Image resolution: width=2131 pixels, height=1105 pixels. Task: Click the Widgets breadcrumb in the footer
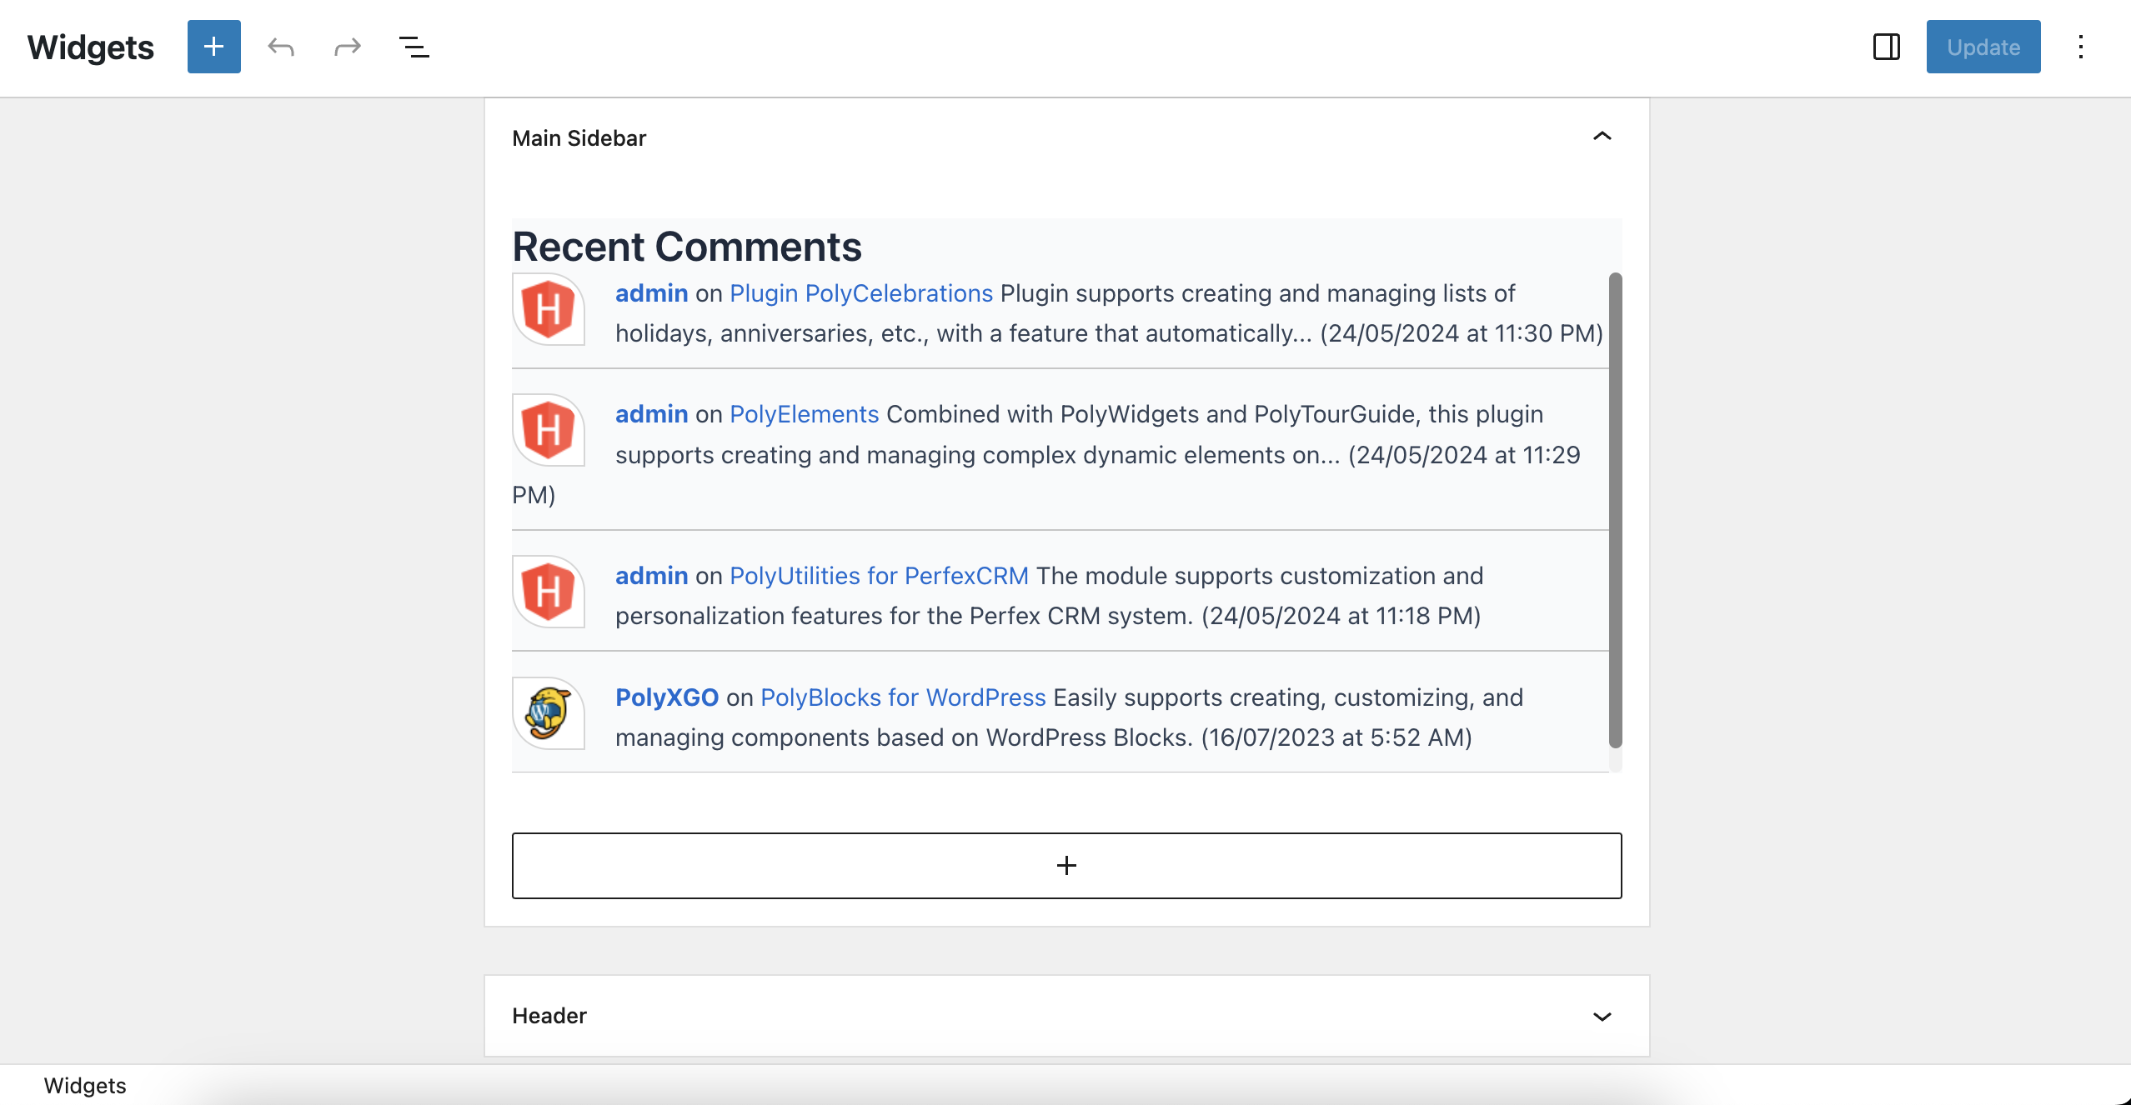85,1085
